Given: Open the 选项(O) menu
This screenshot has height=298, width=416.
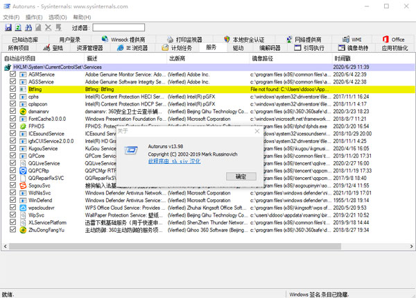Looking at the screenshot, I should (x=58, y=17).
